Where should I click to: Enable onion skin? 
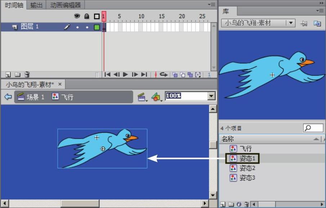click(x=175, y=75)
